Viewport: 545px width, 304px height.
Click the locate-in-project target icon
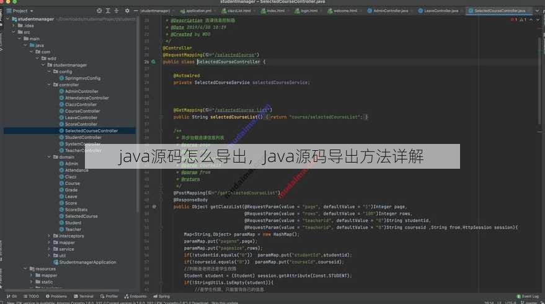[99, 11]
